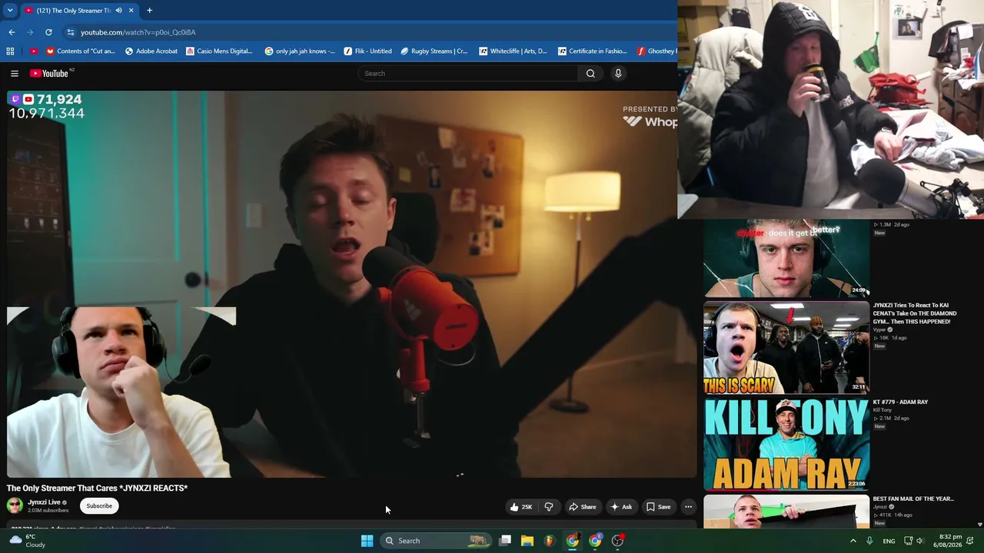984x553 pixels.
Task: Open the THIS IS SCARY video thumbnail
Action: point(786,348)
